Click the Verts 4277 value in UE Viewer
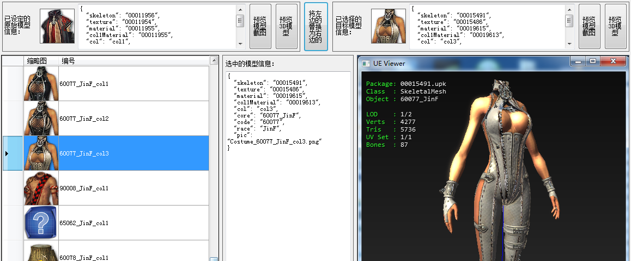631x261 pixels. (x=408, y=122)
